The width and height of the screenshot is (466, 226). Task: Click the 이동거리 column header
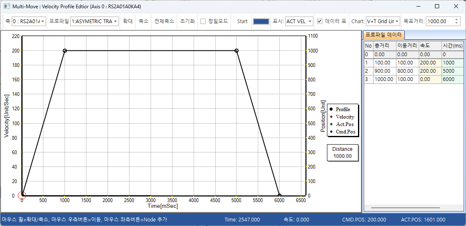coord(408,46)
